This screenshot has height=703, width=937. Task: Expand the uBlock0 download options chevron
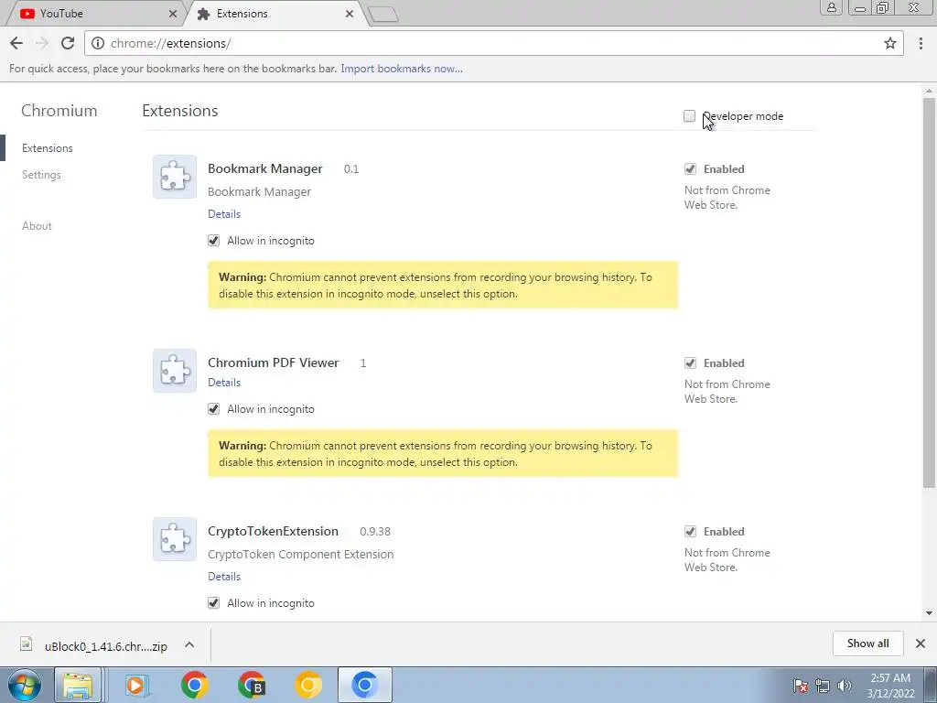pos(189,644)
